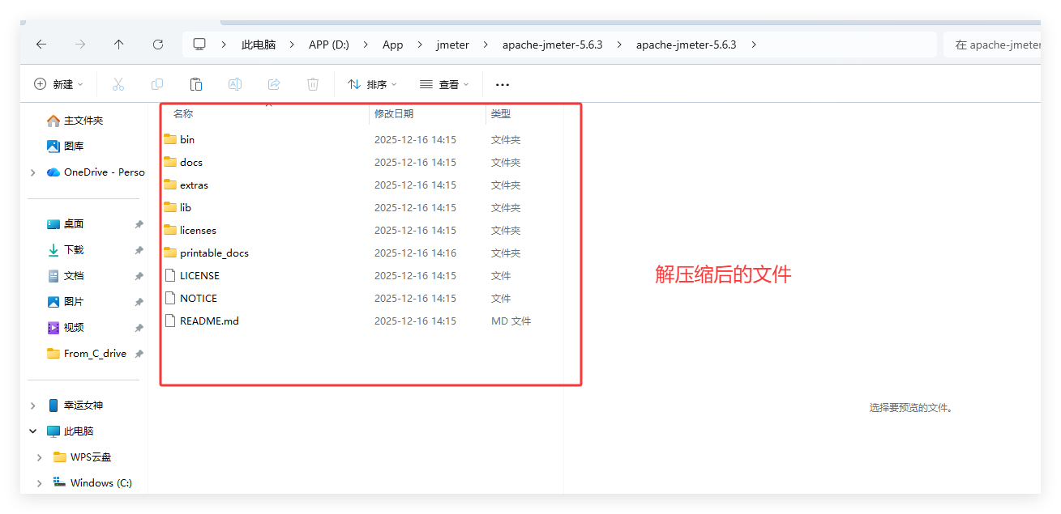This screenshot has height=514, width=1061.
Task: Click the extras folder icon
Action: tap(170, 185)
